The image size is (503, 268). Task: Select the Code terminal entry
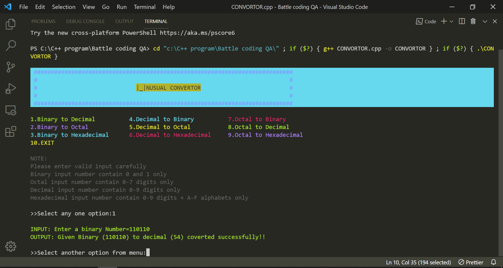(426, 21)
